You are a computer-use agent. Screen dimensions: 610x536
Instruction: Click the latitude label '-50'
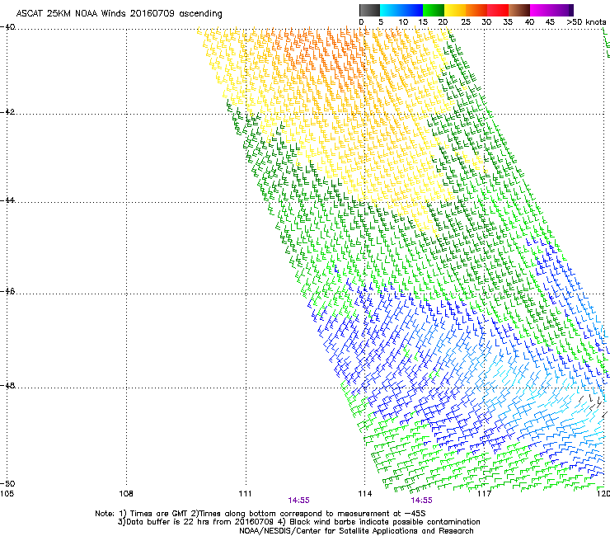click(x=7, y=484)
